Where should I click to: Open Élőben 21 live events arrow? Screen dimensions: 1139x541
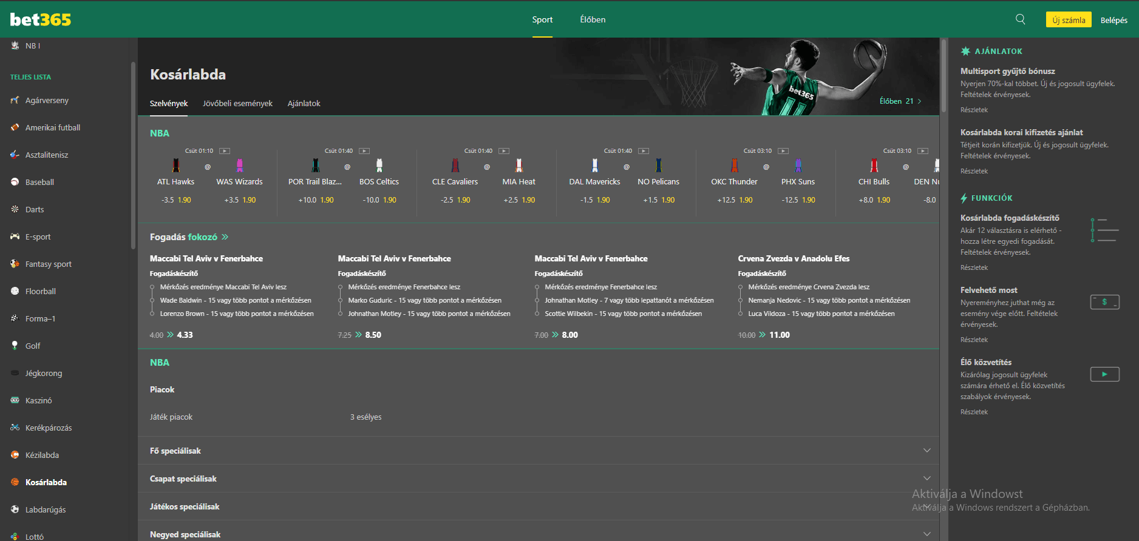[x=919, y=101]
